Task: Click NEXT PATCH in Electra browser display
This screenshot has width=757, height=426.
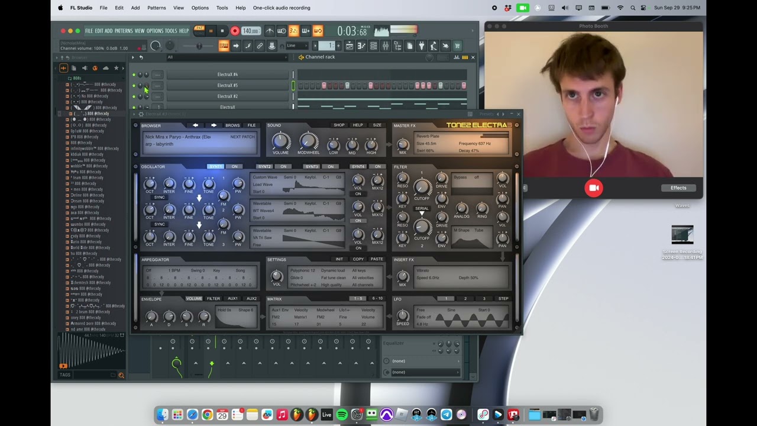Action: (x=242, y=137)
